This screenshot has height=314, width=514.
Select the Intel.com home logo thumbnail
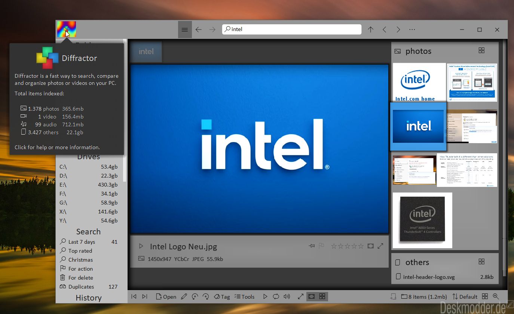point(419,82)
